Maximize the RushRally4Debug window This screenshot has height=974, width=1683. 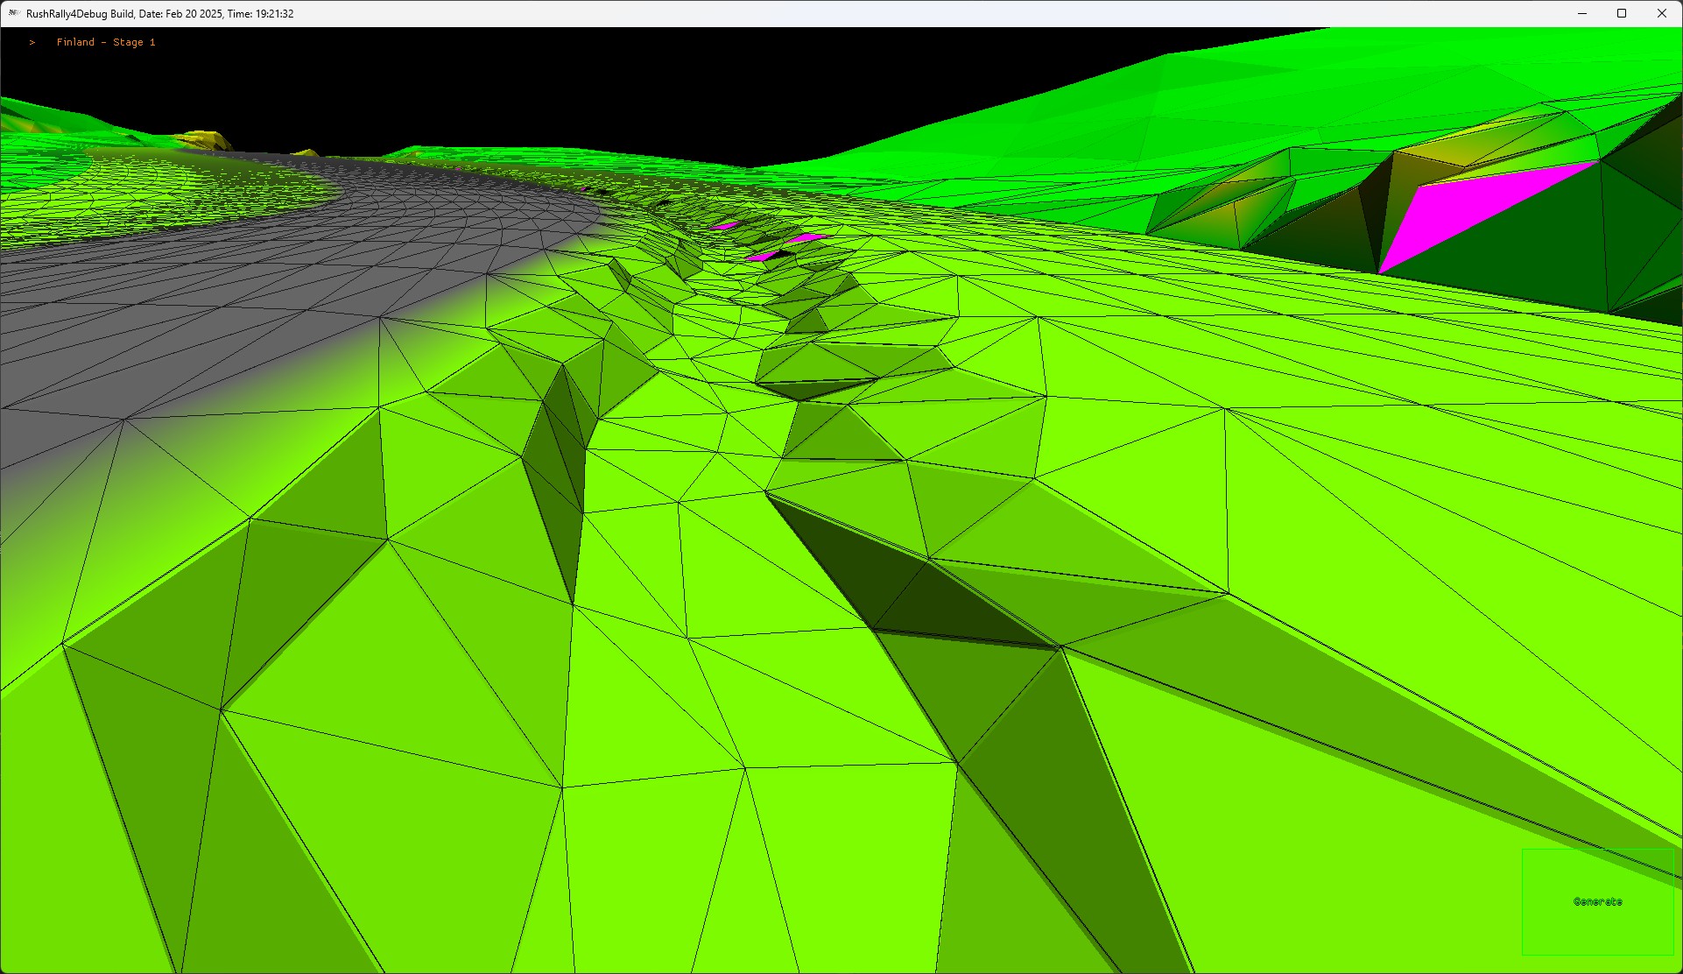coord(1622,13)
